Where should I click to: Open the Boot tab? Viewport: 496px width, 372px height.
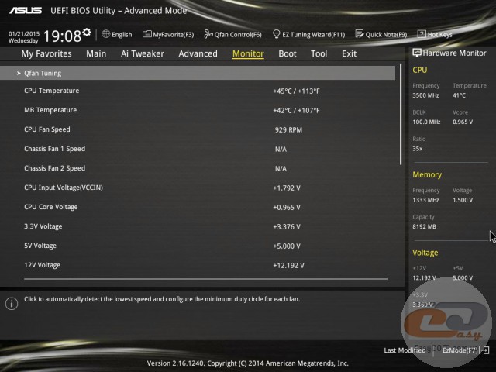click(x=288, y=53)
